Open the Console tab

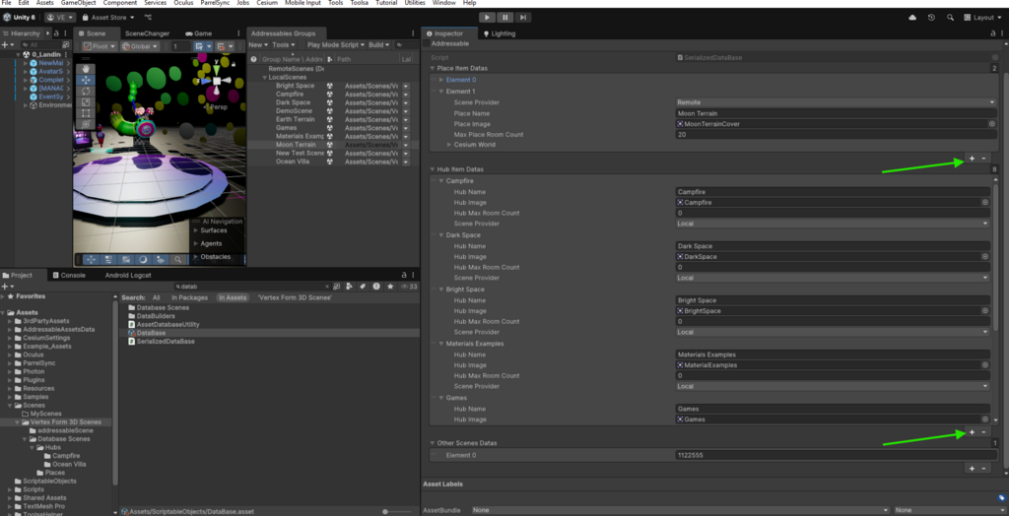pos(73,275)
